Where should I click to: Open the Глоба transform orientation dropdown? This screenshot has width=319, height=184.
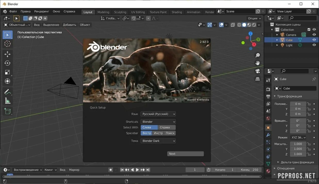coord(110,18)
